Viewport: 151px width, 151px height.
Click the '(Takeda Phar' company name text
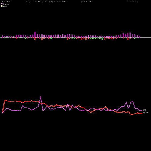click(x=87, y=2)
